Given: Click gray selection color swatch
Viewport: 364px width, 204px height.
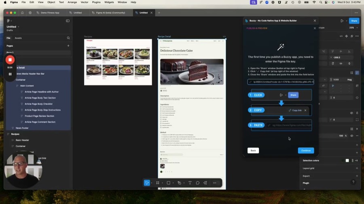Looking at the screenshot, I should [x=352, y=160].
